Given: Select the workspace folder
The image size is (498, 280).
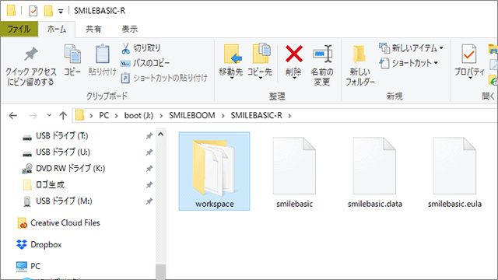Looking at the screenshot, I should 215,171.
